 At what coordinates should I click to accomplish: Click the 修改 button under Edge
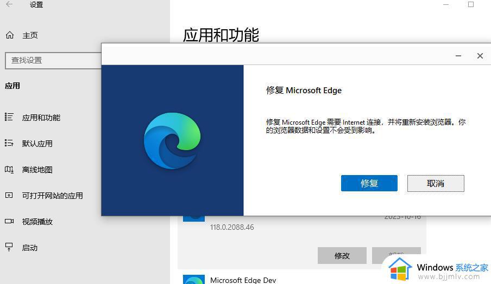click(x=342, y=256)
